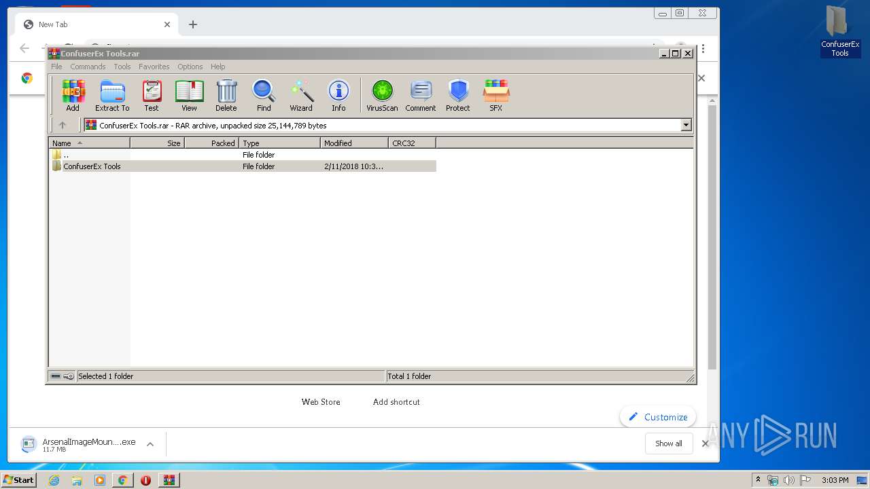Click the Chrome page vertical scrollbar

(712, 238)
